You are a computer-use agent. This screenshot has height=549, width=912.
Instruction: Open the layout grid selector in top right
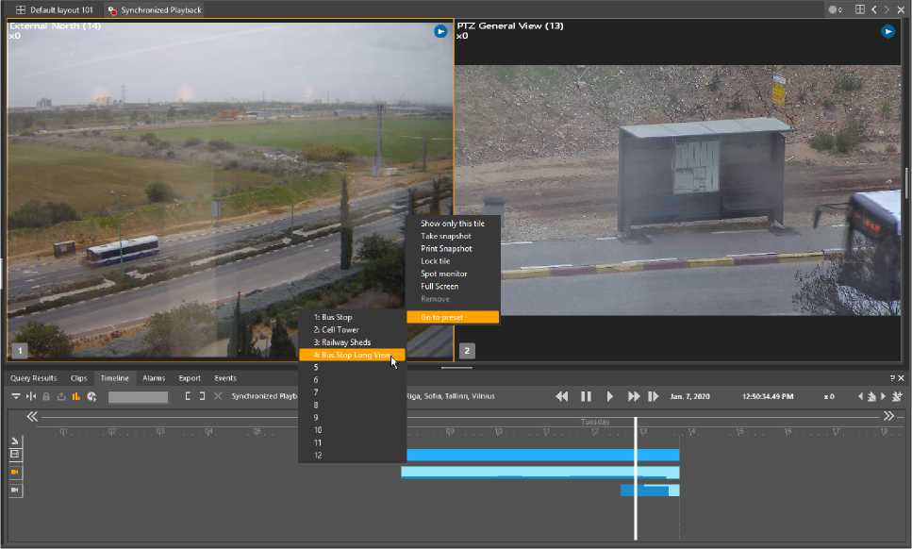(x=860, y=9)
